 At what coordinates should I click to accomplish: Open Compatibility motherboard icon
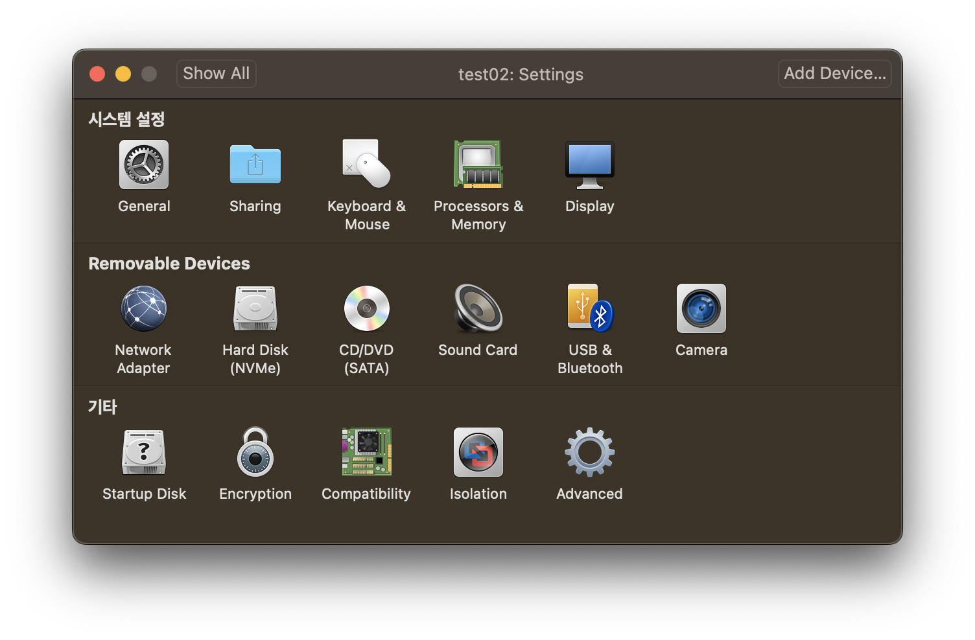[367, 452]
